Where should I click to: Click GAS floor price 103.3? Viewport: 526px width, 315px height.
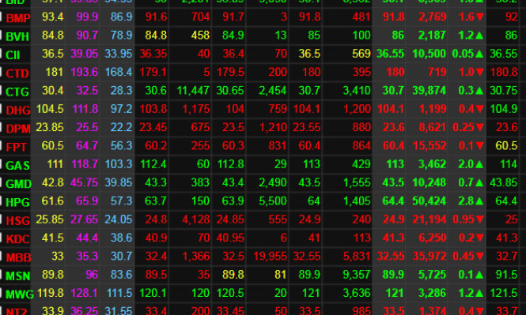click(119, 164)
